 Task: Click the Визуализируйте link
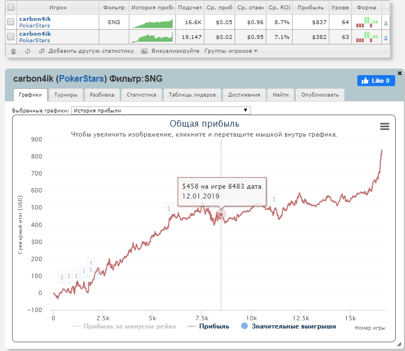pos(175,51)
